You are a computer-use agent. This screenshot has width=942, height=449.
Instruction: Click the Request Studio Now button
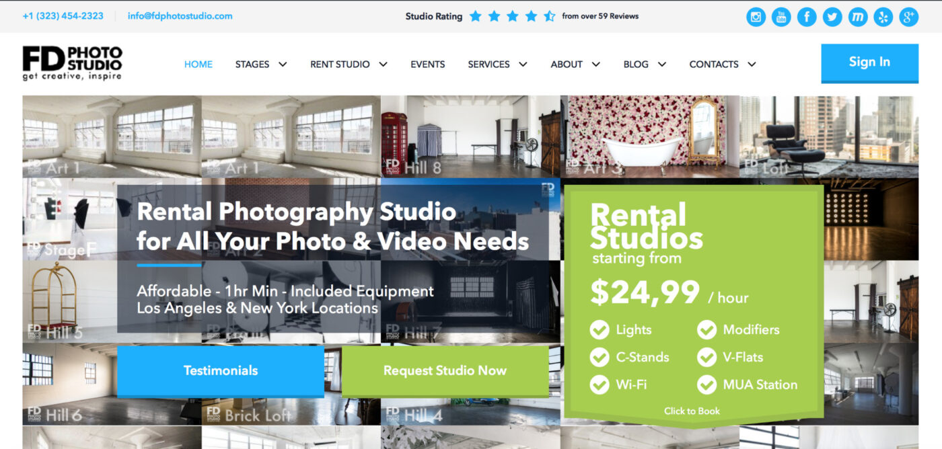tap(445, 370)
